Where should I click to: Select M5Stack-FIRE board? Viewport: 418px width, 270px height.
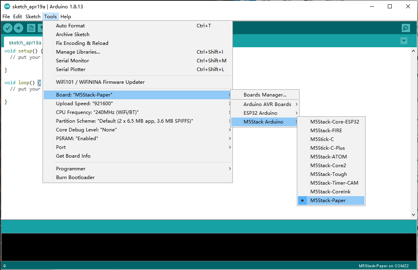pyautogui.click(x=331, y=131)
